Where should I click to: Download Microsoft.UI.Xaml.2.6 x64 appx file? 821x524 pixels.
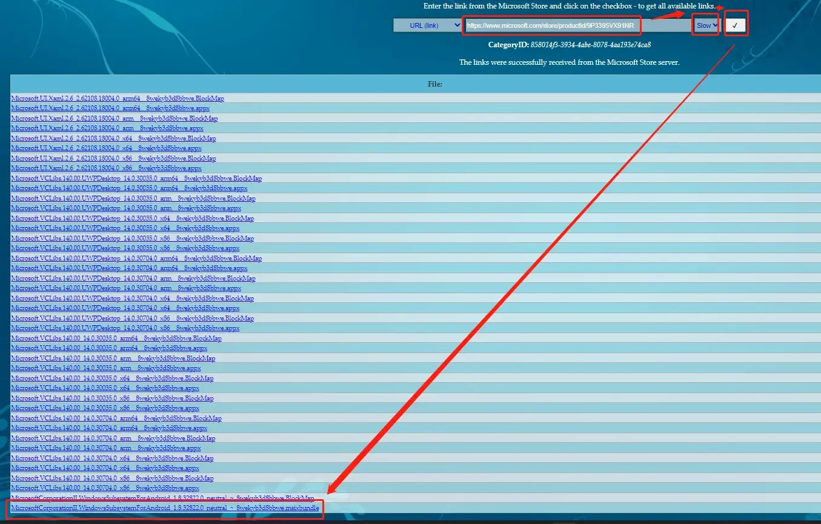point(106,148)
